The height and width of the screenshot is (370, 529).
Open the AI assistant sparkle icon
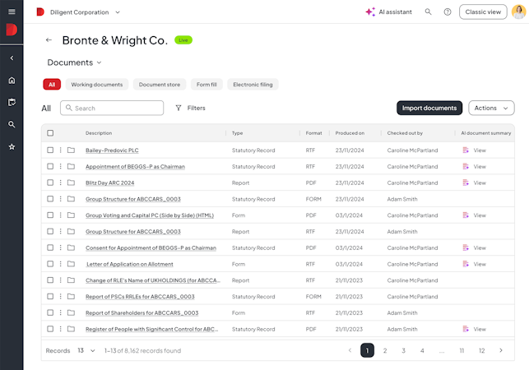coord(370,12)
